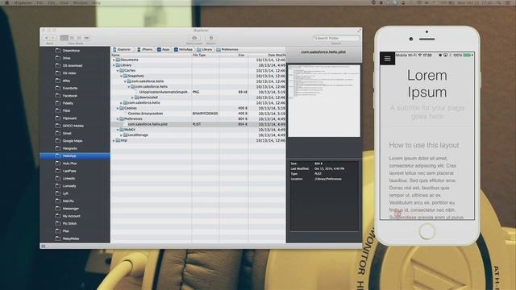Sort by the Date Modified column header
Screen dimensions: 516x290
point(267,56)
